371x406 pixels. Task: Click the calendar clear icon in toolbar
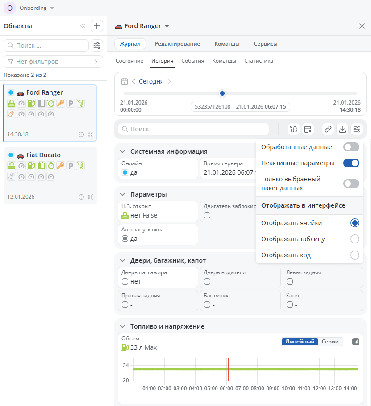click(x=308, y=129)
